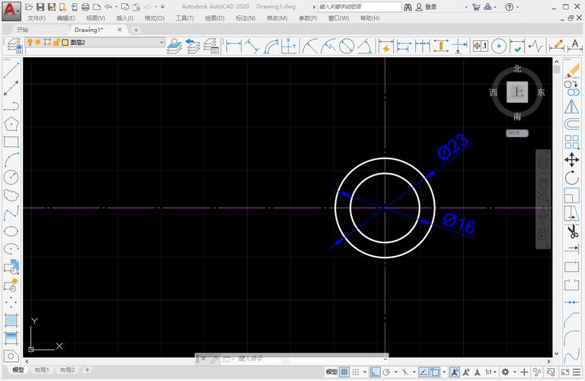
Task: Select the Trim scissors tool
Action: pyautogui.click(x=571, y=231)
